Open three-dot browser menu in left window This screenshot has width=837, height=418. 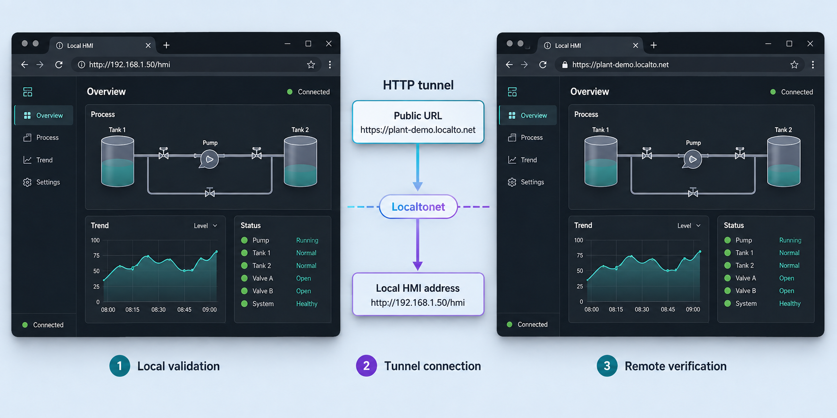click(x=330, y=65)
